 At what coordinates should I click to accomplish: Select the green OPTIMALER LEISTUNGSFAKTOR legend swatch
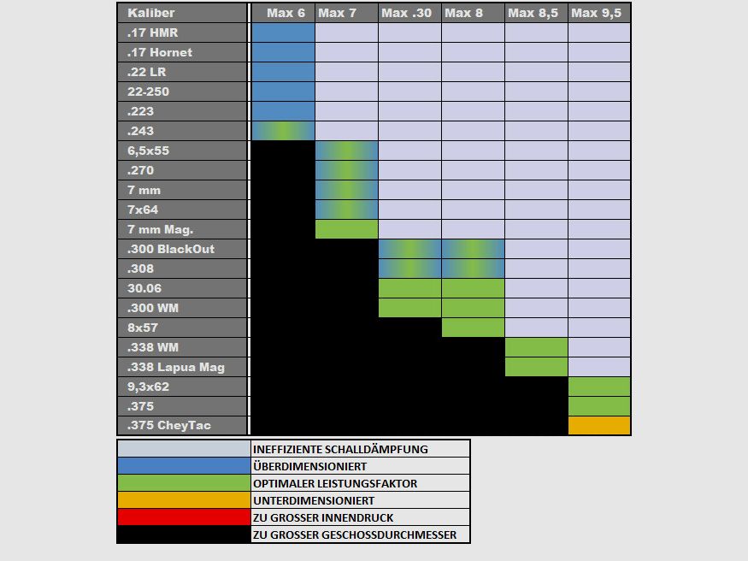pos(184,483)
